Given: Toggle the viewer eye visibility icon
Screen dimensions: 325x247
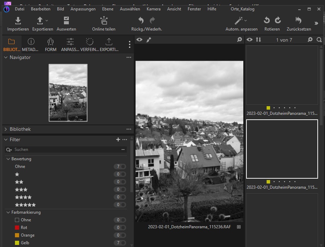Looking at the screenshot, I should 139,40.
